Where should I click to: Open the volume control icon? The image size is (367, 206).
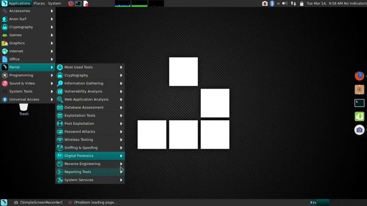pos(284,3)
